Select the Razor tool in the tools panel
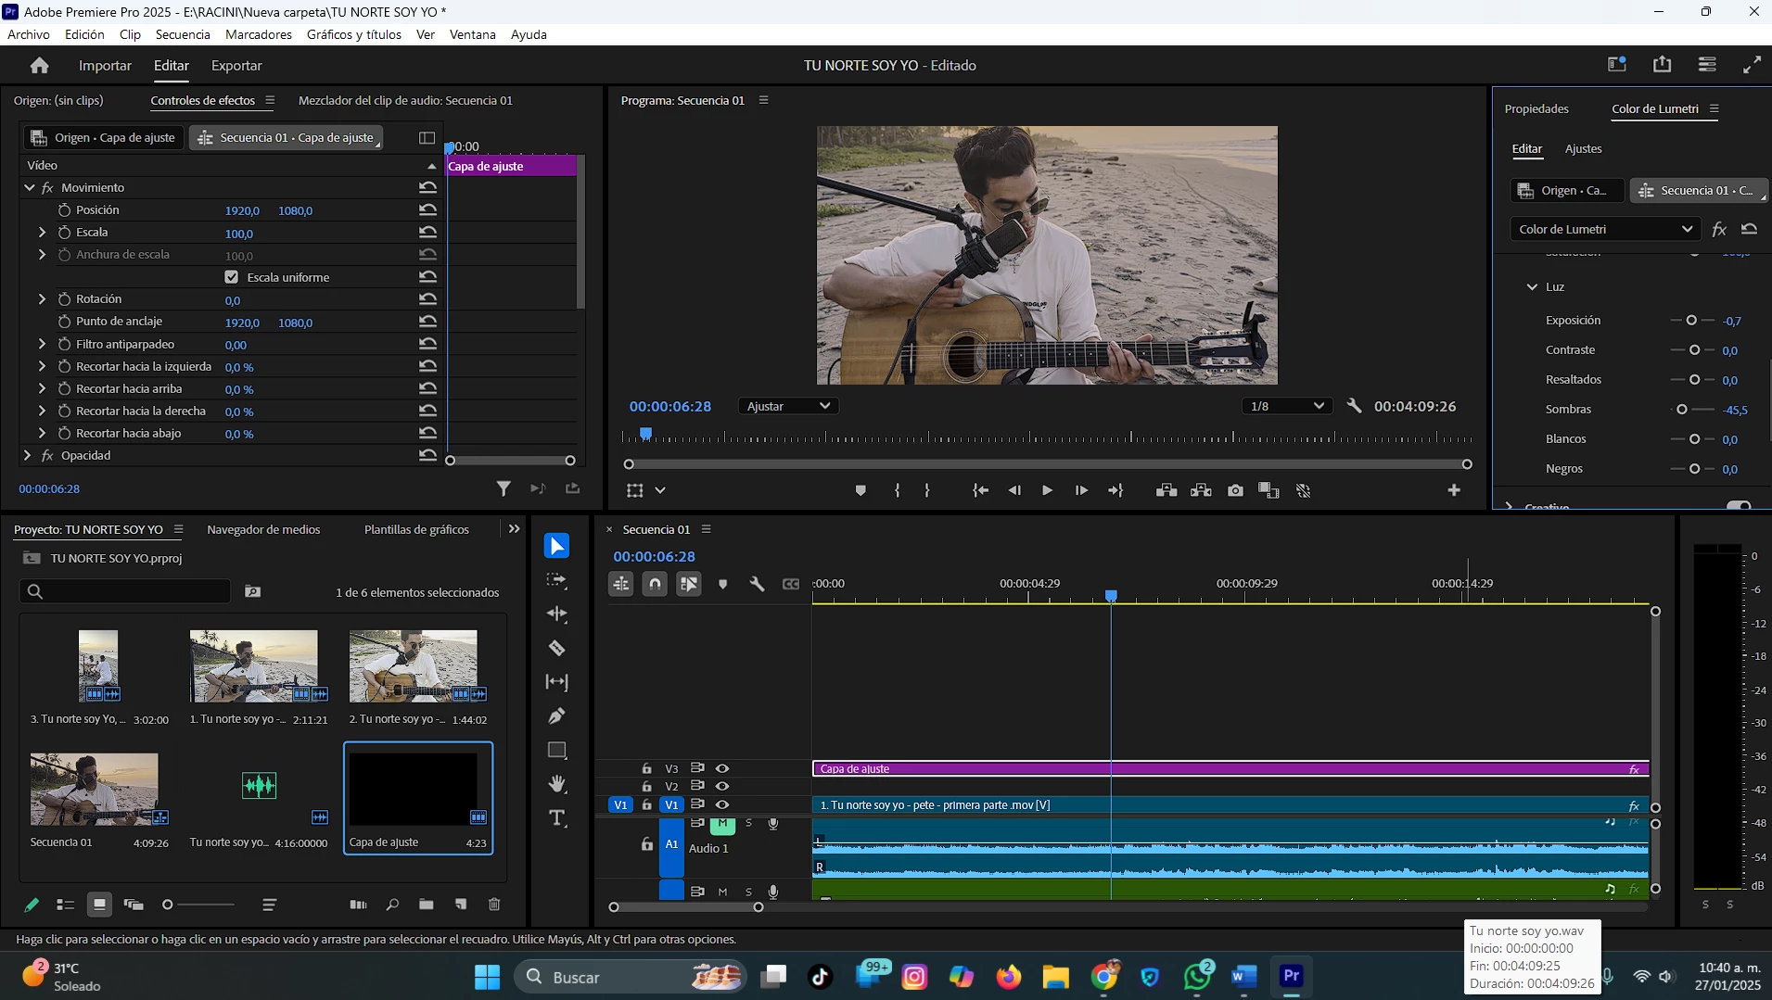 click(x=556, y=648)
